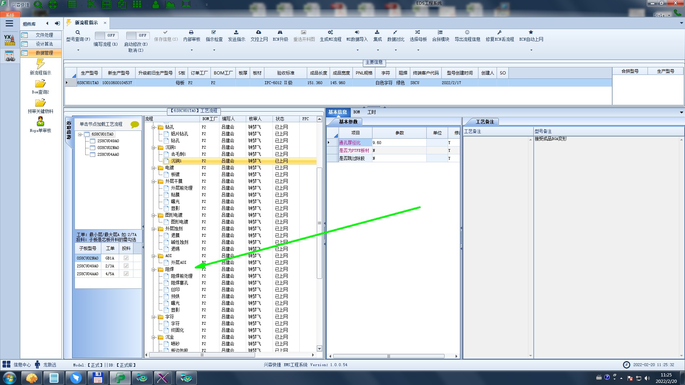The width and height of the screenshot is (685, 385).
Task: Click the 修复ECN丢流程 wrench icon
Action: [499, 32]
